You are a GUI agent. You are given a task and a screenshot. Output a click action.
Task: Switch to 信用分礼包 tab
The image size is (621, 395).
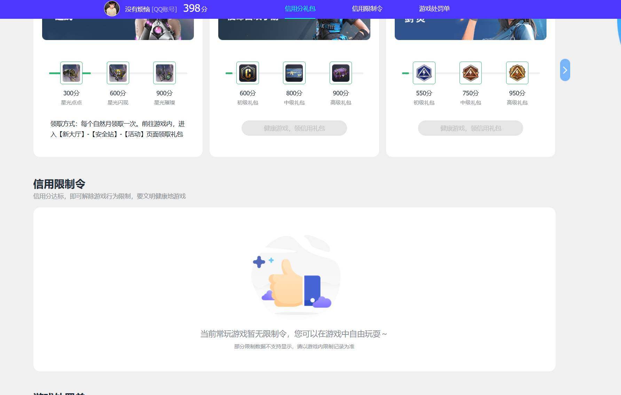(300, 9)
